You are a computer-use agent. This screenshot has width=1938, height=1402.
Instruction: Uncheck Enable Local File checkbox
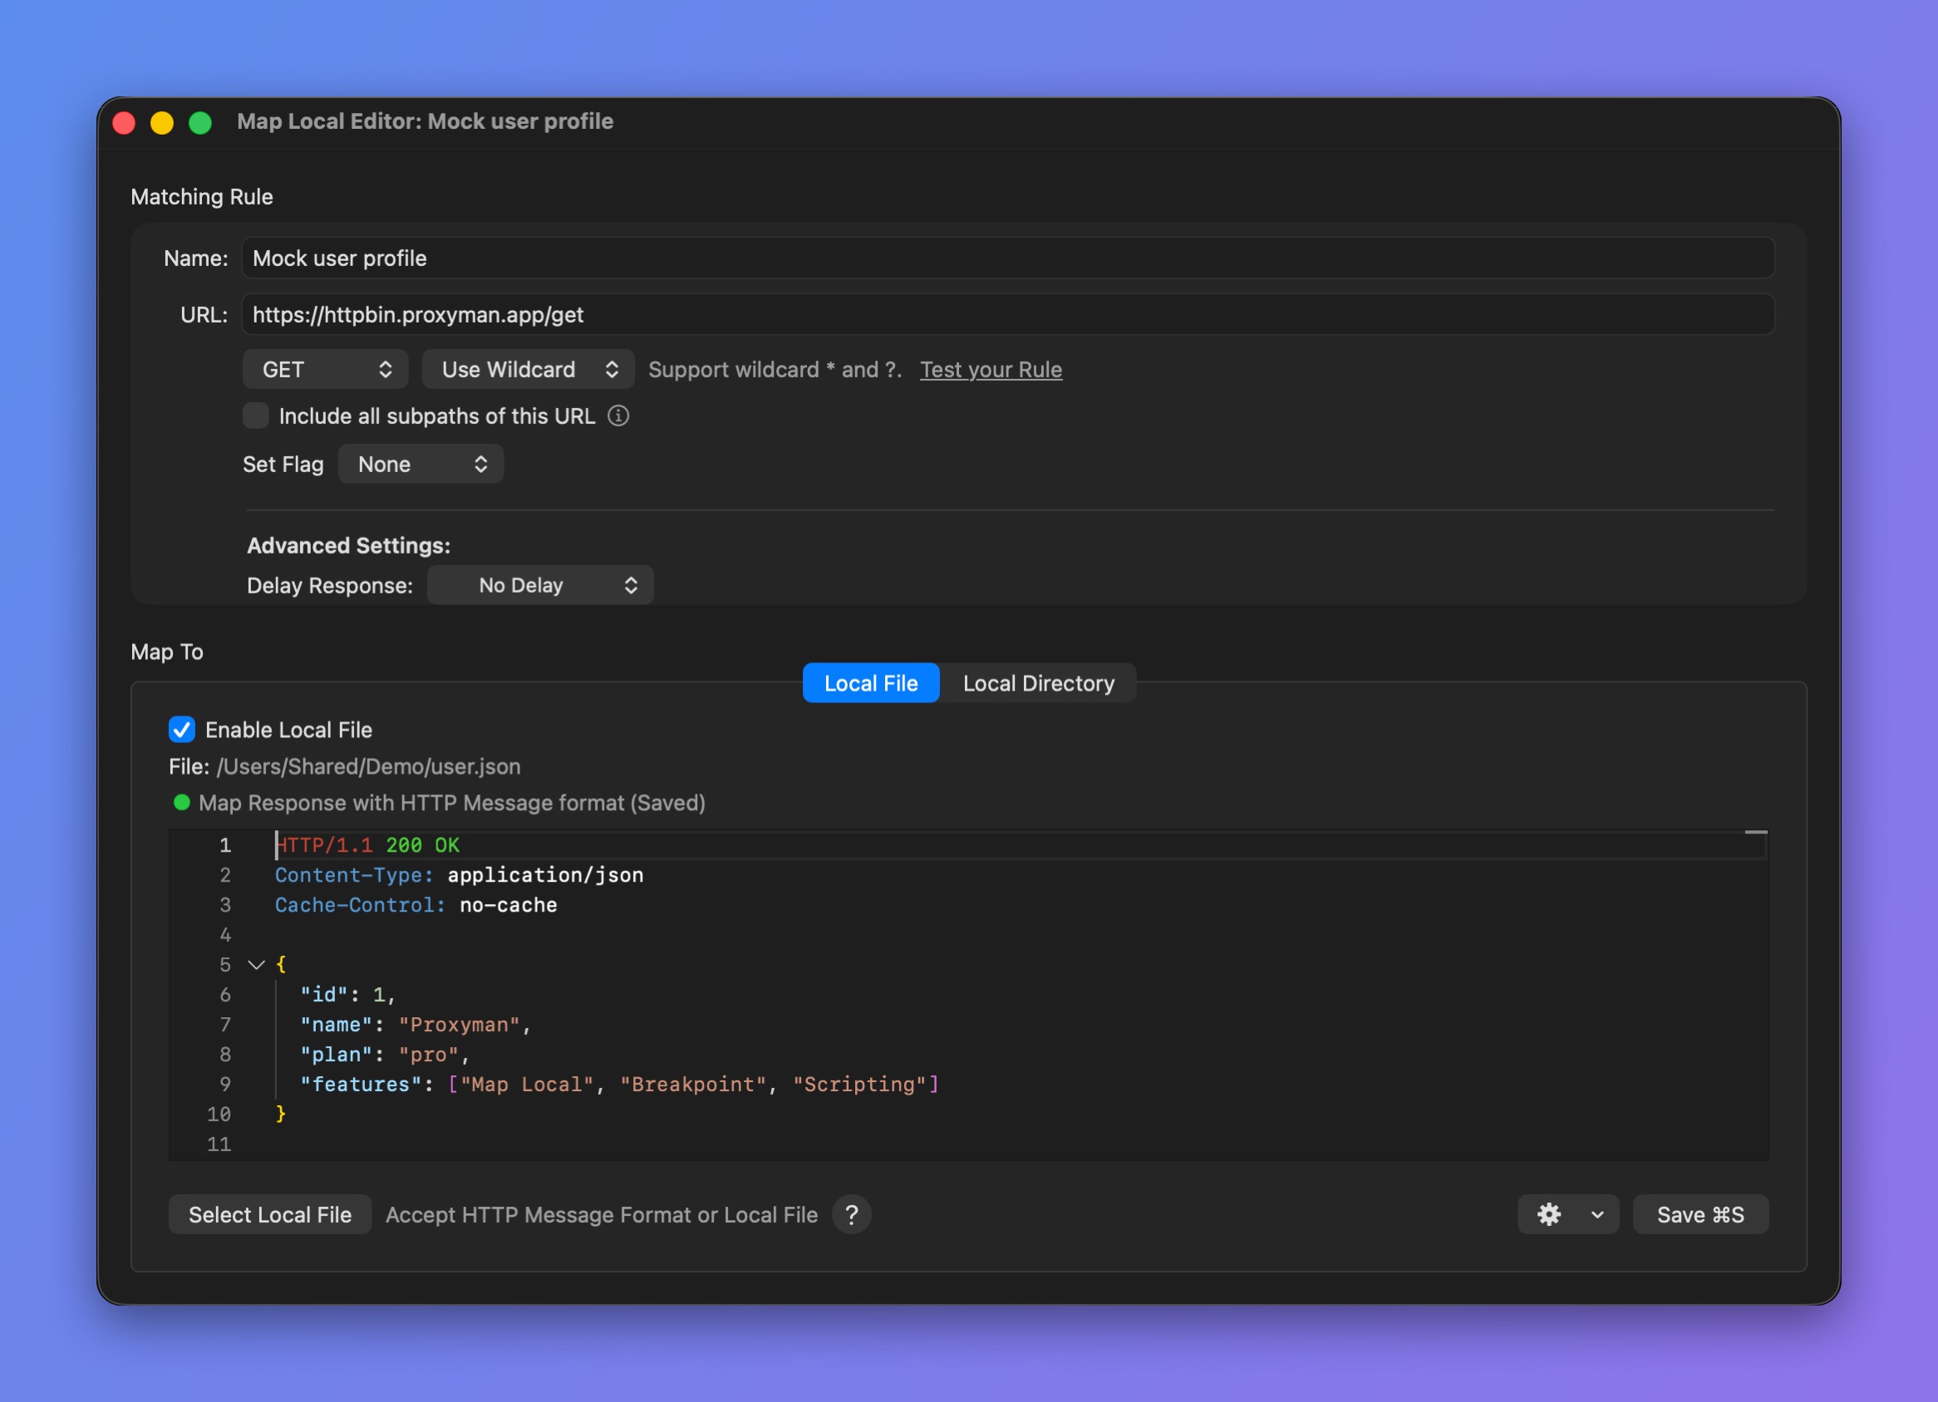coord(181,730)
